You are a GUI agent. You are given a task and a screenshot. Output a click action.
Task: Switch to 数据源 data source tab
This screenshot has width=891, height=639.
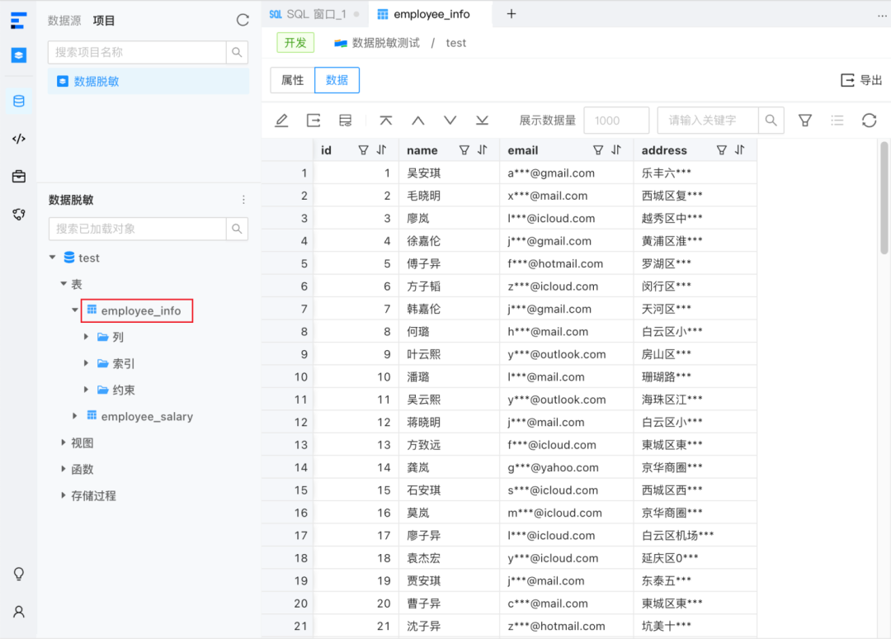coord(64,21)
